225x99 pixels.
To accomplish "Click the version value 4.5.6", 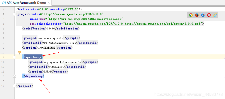I will pyautogui.click(x=47, y=72).
